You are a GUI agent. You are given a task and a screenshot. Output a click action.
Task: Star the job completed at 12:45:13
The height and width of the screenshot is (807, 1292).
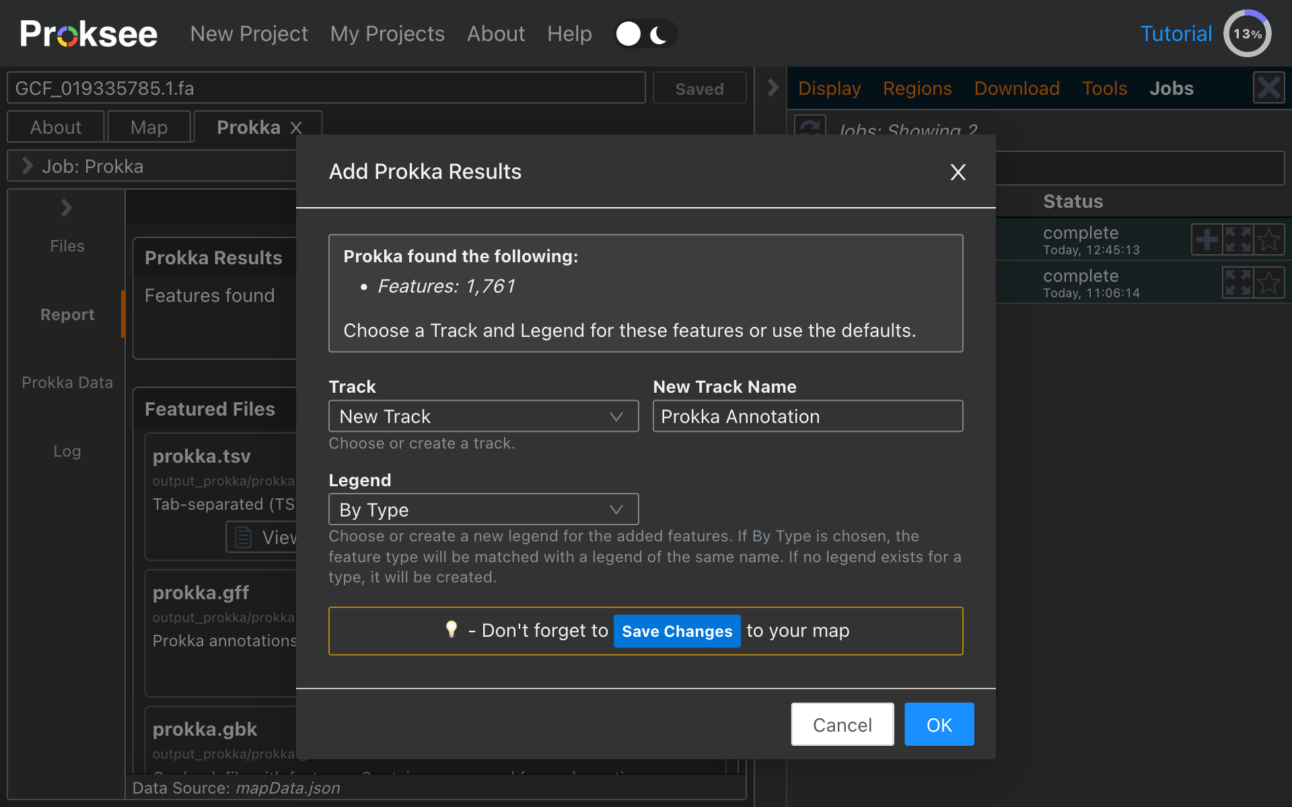(x=1269, y=239)
